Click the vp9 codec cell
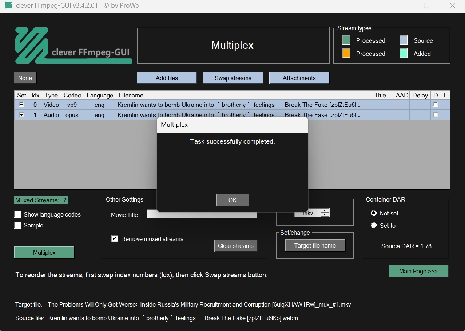 point(72,105)
